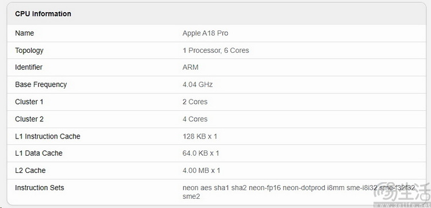Select the Apple A18 Pro name value
This screenshot has height=208, width=431.
[x=205, y=33]
